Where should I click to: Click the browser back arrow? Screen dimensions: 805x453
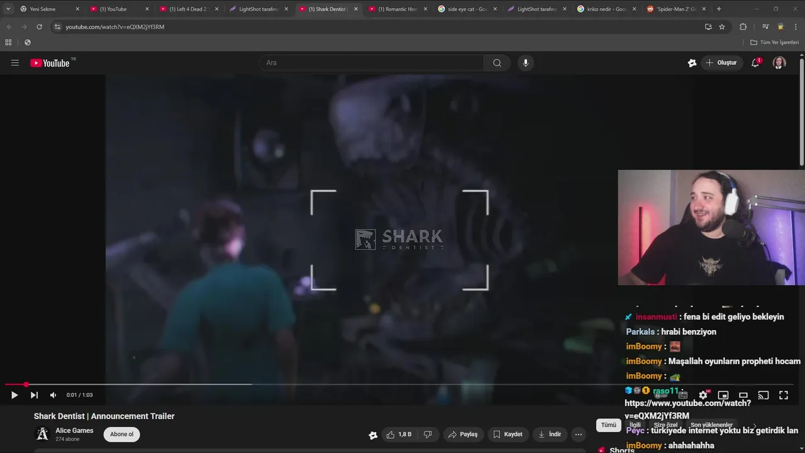coord(9,26)
